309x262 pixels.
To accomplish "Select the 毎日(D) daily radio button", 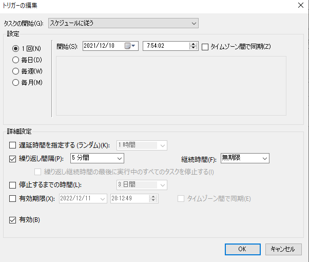I will [15, 60].
